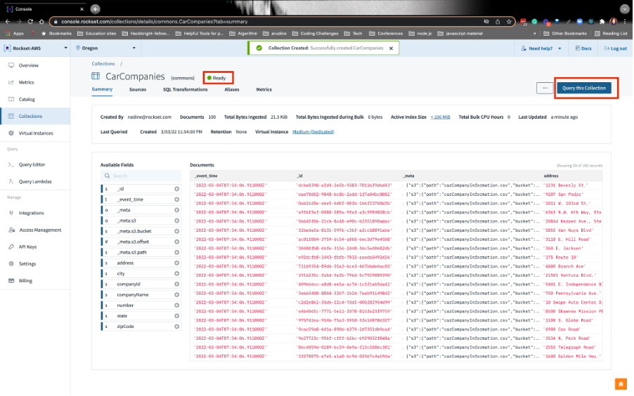Switch to the Sources tab
Viewport: 634px width, 396px height.
138,90
